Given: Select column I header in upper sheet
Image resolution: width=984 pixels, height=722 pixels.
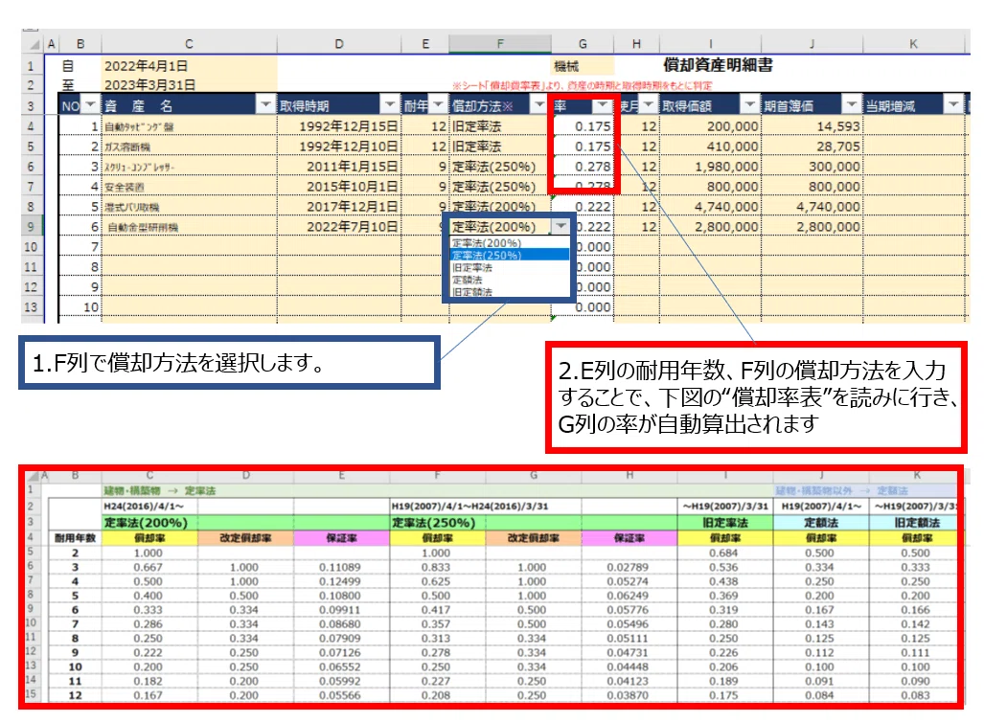Looking at the screenshot, I should tap(710, 45).
